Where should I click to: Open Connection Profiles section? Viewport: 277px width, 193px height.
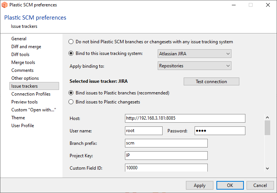pyautogui.click(x=31, y=94)
